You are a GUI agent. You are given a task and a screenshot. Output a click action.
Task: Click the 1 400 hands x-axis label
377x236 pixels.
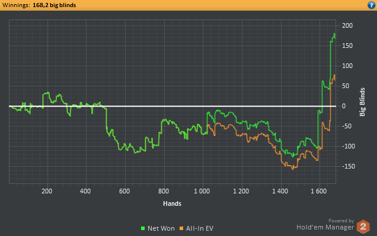(x=280, y=191)
